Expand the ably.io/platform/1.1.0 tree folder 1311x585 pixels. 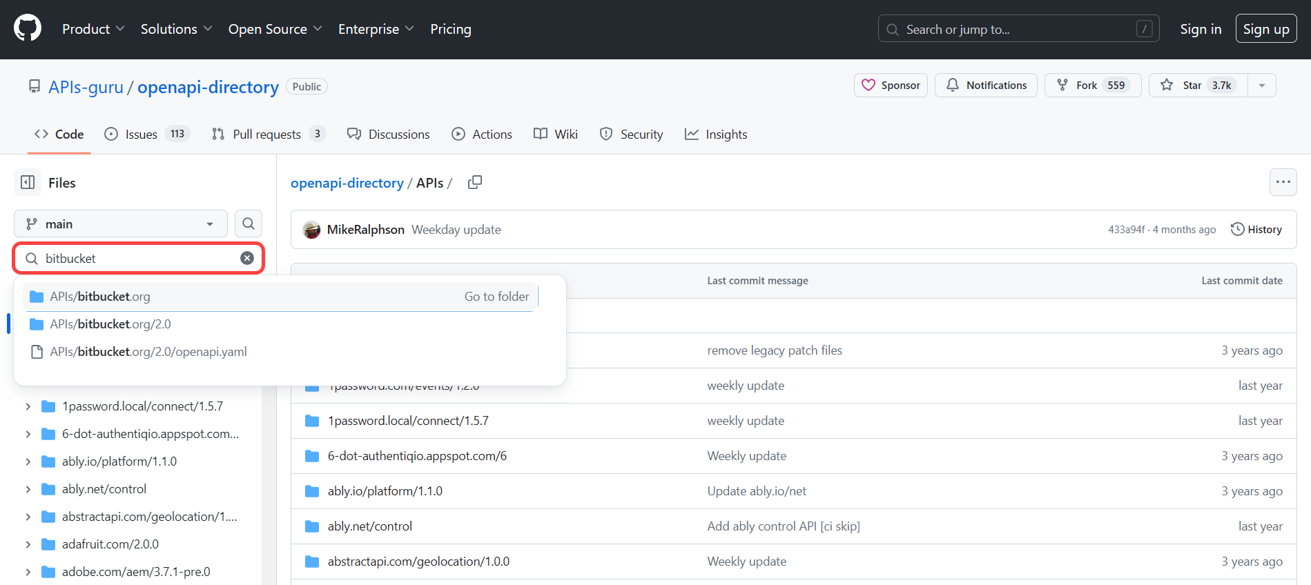pos(28,462)
